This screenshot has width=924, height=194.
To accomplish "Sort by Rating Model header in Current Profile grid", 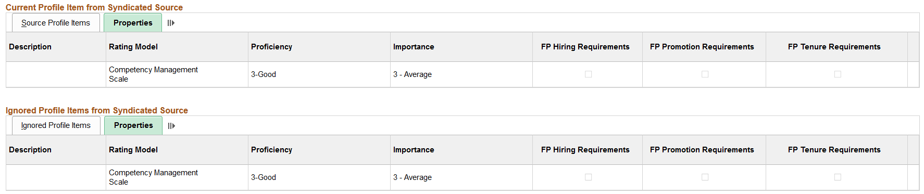I will 133,47.
